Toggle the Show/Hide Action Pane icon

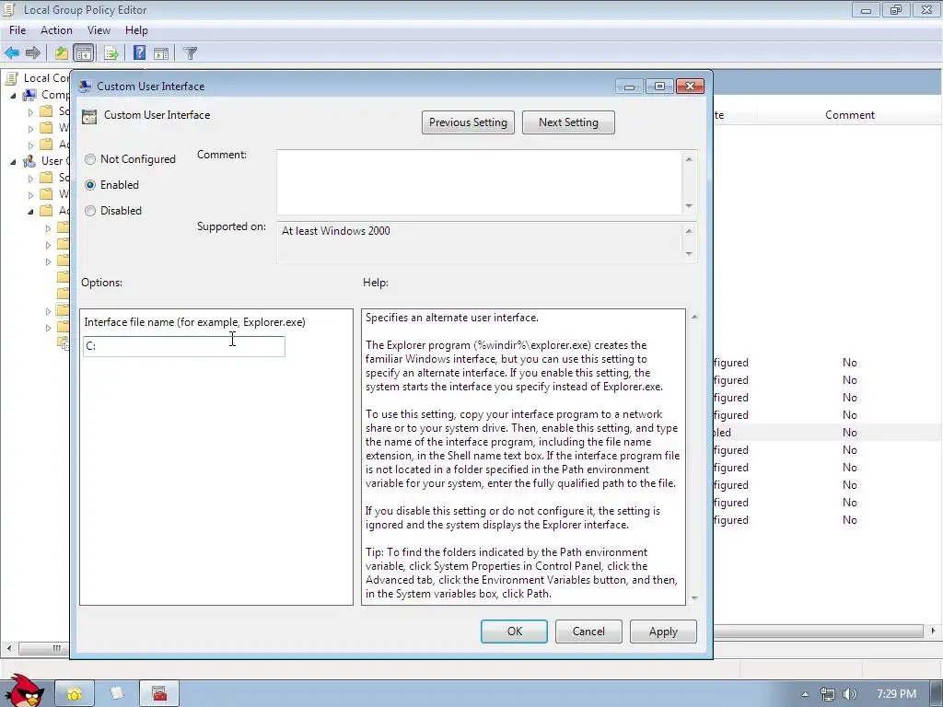(x=161, y=52)
